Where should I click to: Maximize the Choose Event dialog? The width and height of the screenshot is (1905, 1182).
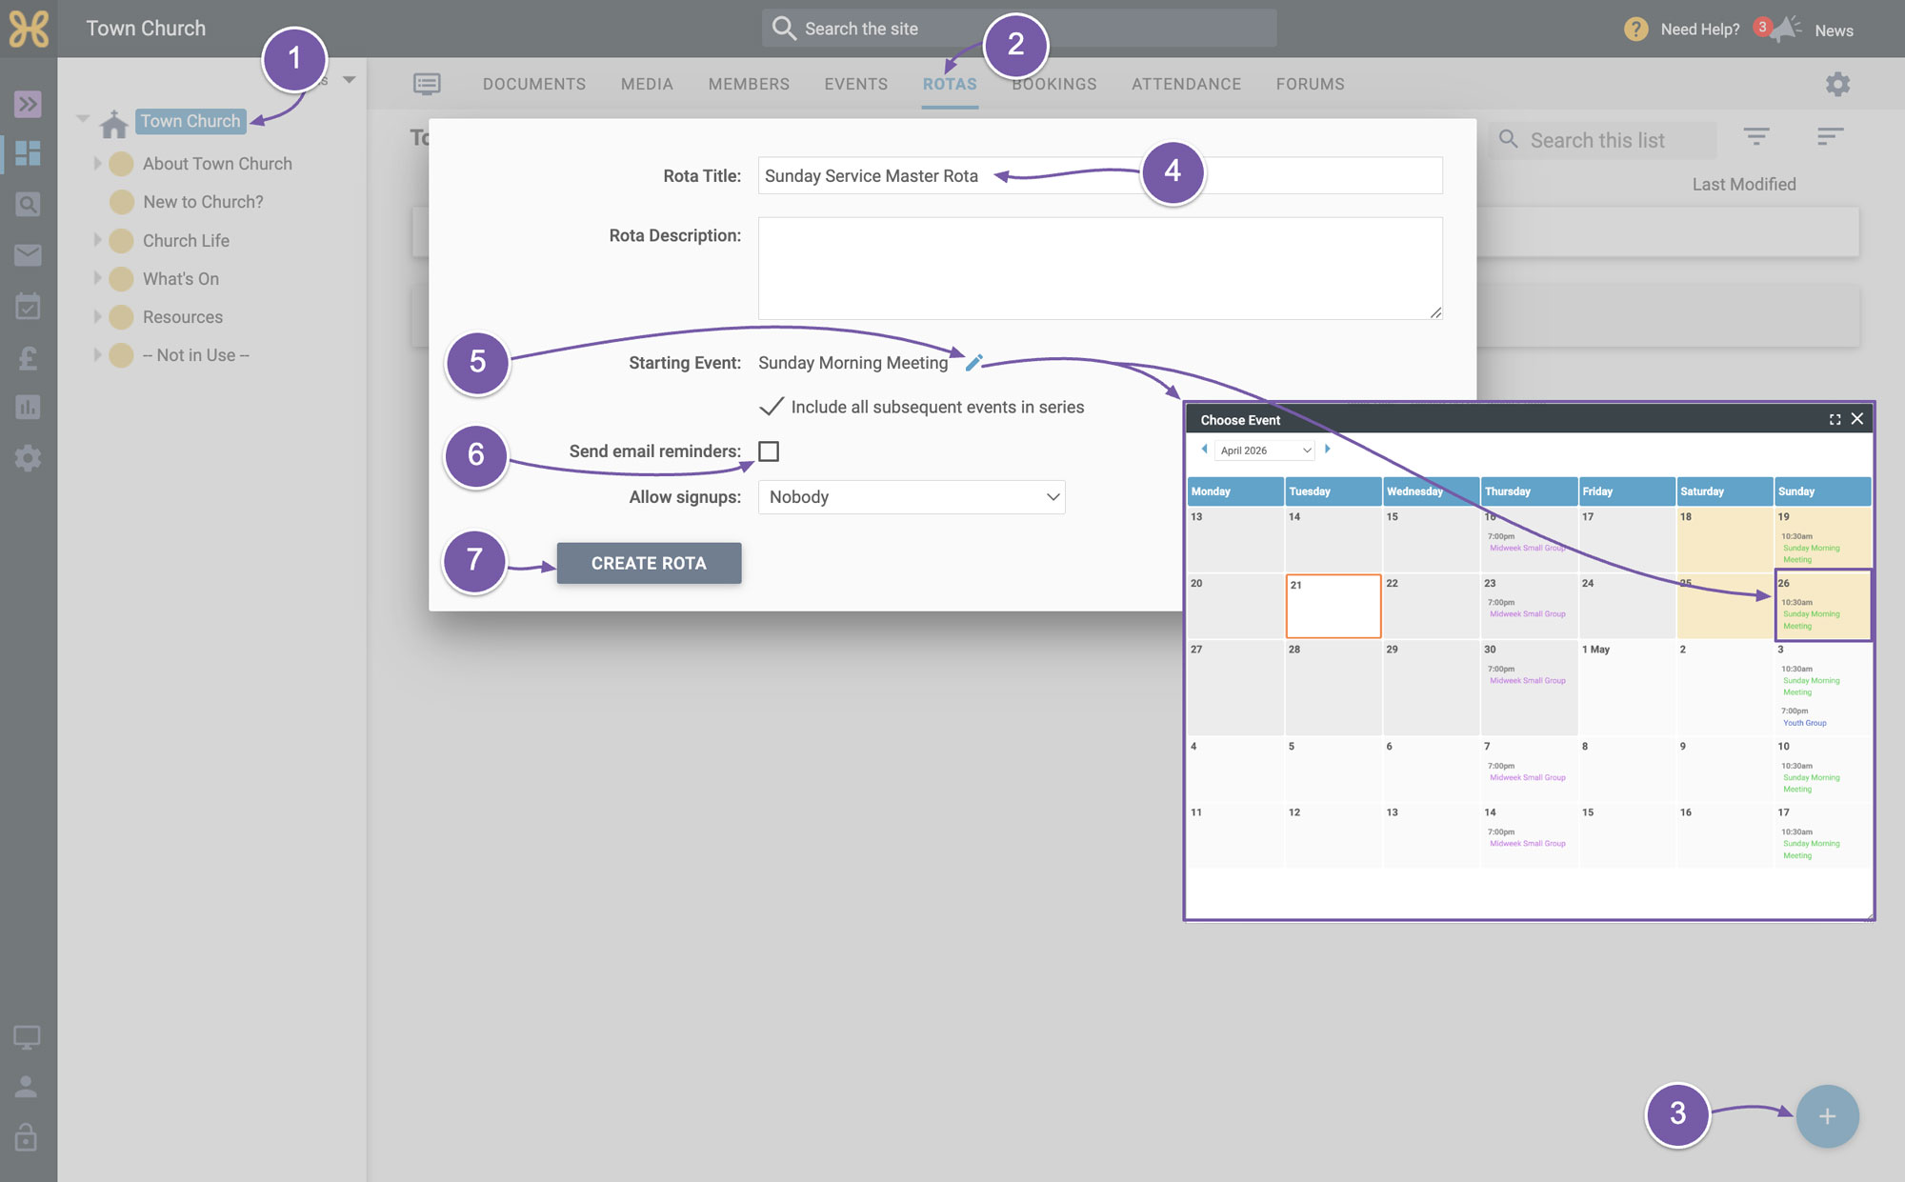pyautogui.click(x=1835, y=419)
